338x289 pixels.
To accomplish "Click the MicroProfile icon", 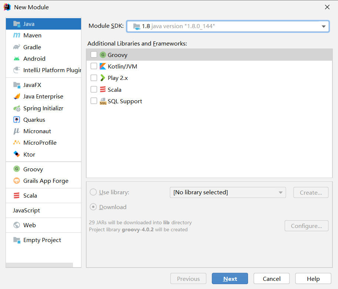I will click(17, 142).
